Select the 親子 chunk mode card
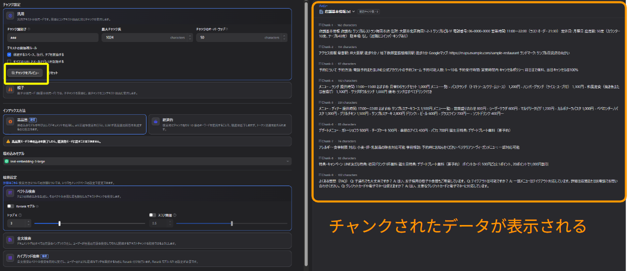This screenshot has height=271, width=628. click(148, 90)
